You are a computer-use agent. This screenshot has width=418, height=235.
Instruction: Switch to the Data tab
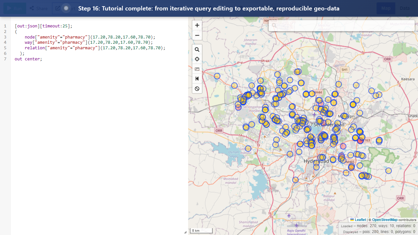405,8
